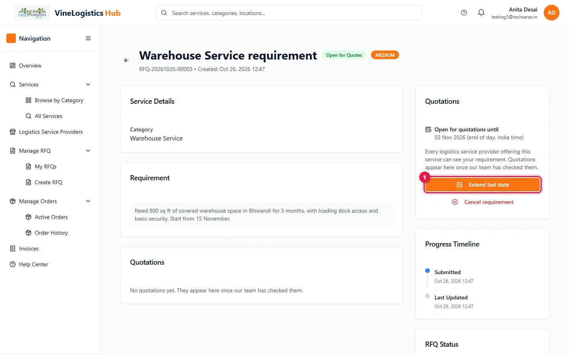Image resolution: width=569 pixels, height=355 pixels.
Task: Click the Create RFQ file icon
Action: point(28,182)
